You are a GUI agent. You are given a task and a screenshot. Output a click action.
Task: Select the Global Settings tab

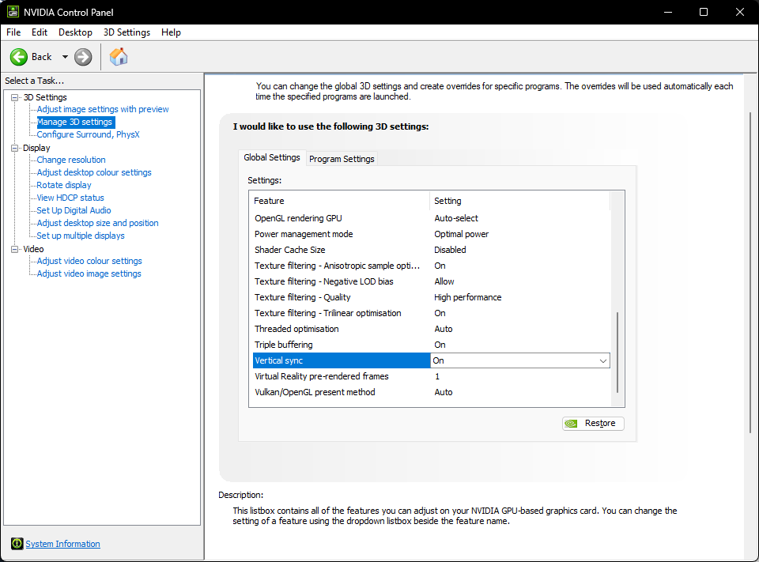click(272, 157)
